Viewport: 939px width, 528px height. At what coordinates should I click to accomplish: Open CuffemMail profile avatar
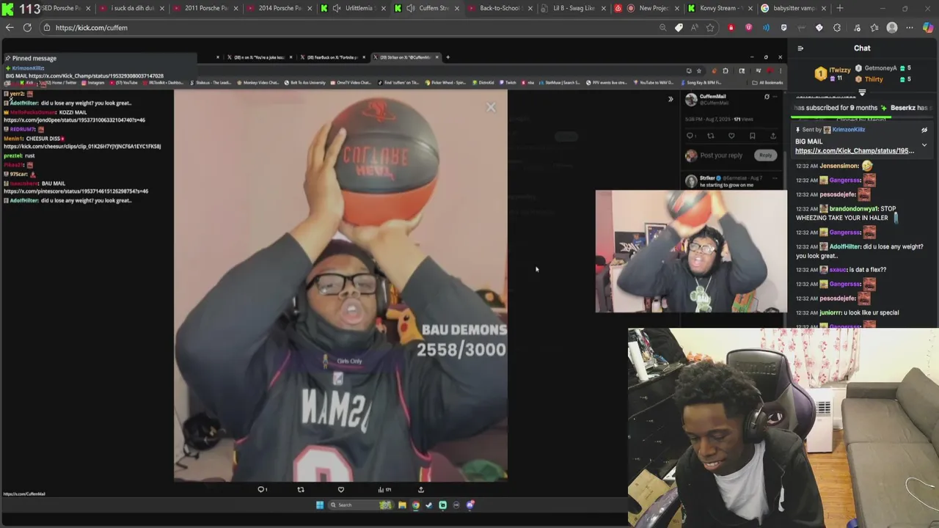[x=691, y=99]
